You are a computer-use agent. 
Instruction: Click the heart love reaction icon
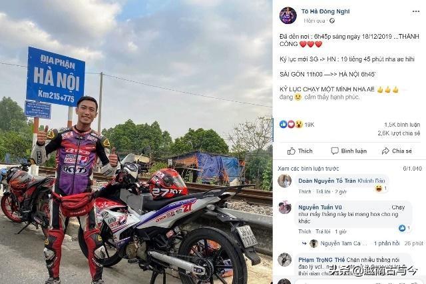click(x=291, y=124)
